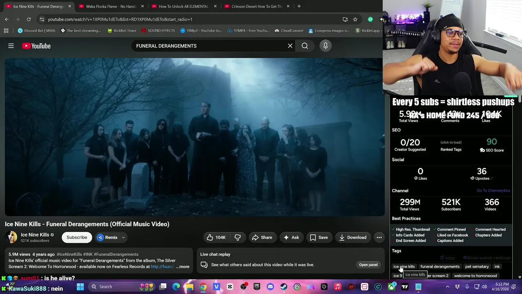Show hidden system tray icons chevron
This screenshot has height=294, width=522.
pos(447,287)
